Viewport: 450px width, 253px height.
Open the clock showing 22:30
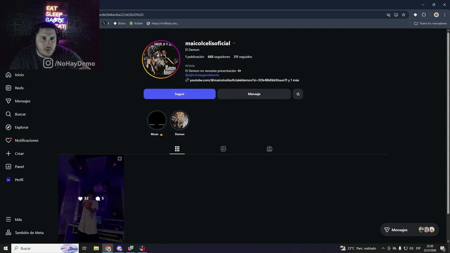click(x=430, y=248)
